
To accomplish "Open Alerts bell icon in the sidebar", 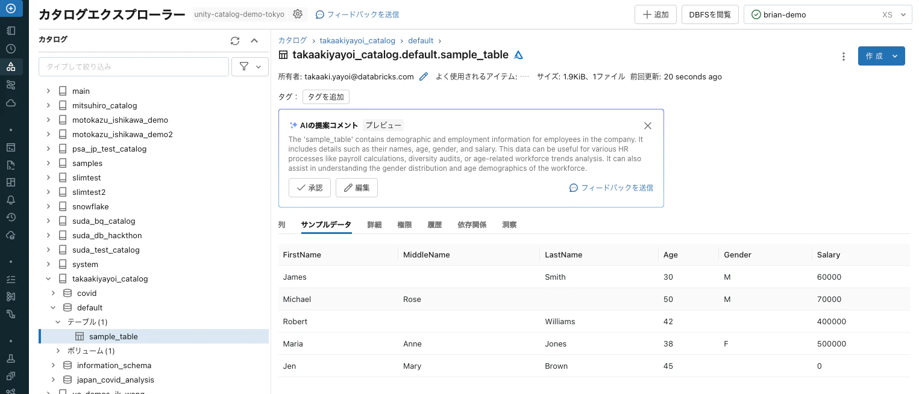I will pyautogui.click(x=11, y=200).
